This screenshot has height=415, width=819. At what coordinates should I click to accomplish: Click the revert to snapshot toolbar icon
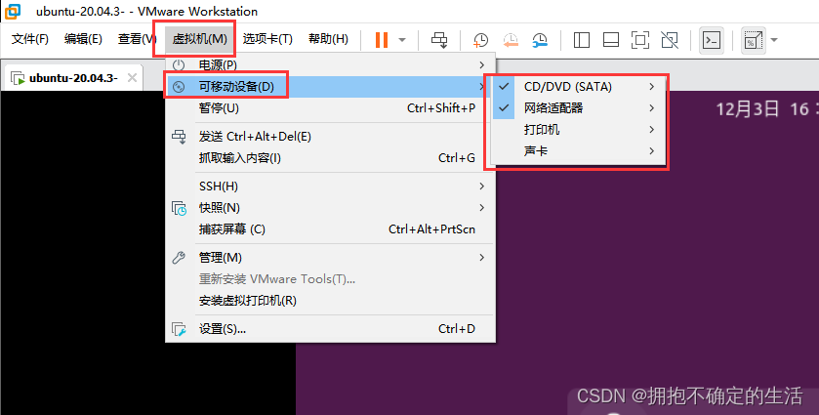tap(511, 40)
